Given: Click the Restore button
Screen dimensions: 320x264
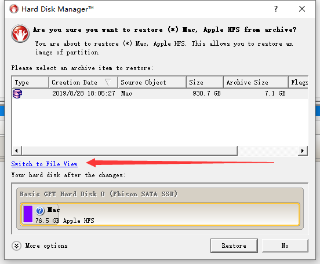Looking at the screenshot, I should tap(234, 245).
